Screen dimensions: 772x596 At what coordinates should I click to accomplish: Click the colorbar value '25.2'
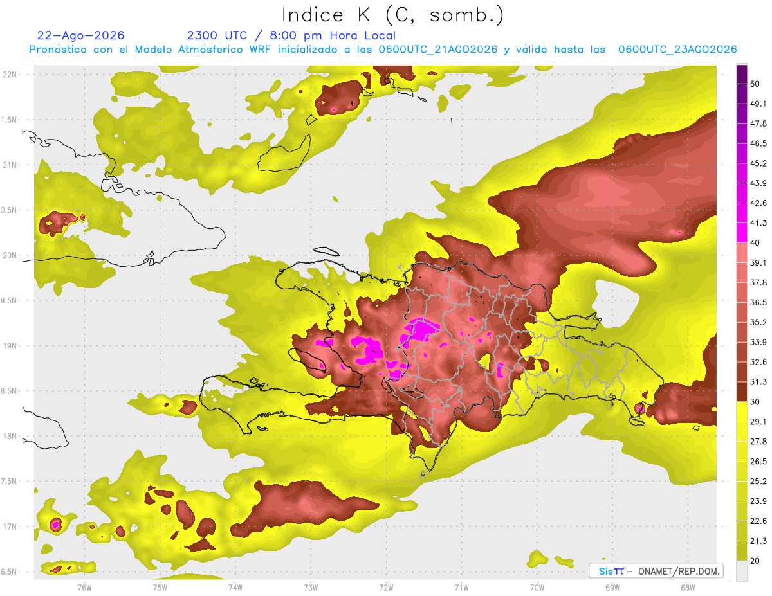[x=758, y=482]
